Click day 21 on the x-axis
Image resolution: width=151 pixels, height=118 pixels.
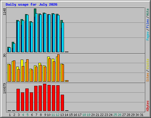click(x=97, y=115)
